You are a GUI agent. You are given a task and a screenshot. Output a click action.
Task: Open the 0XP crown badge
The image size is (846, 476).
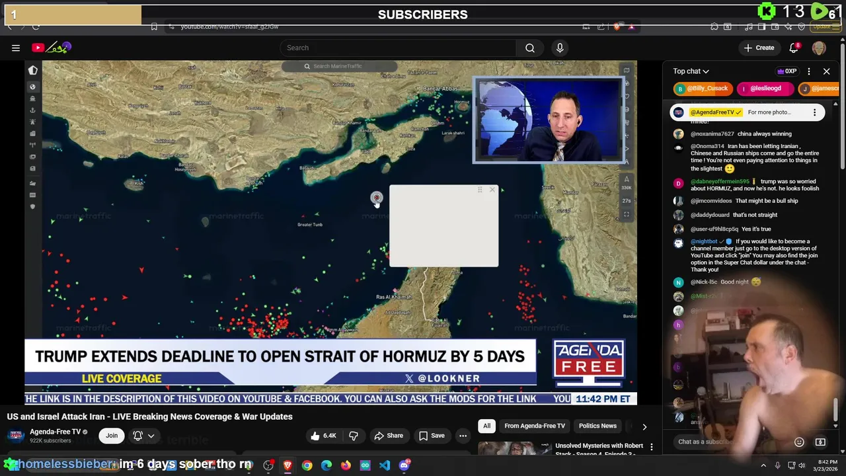pos(787,71)
